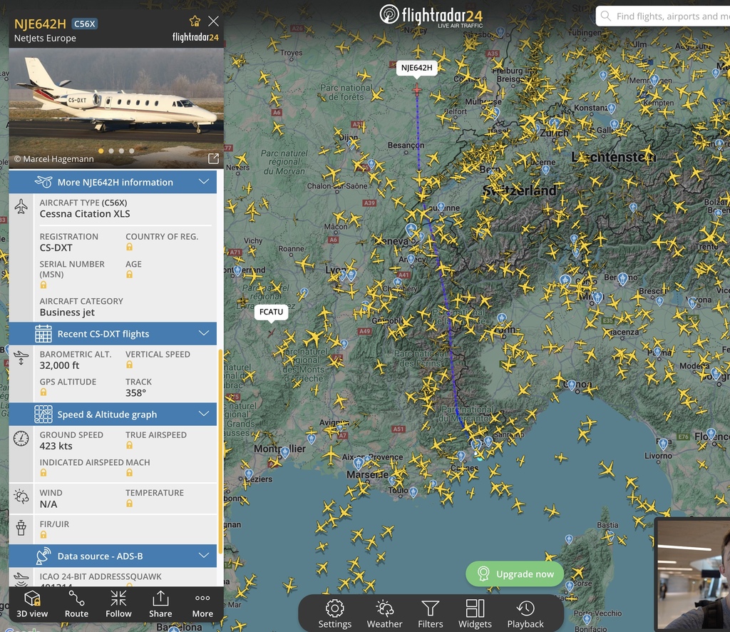Select the second photo carousel dot
Image resolution: width=730 pixels, height=632 pixels.
[x=111, y=151]
